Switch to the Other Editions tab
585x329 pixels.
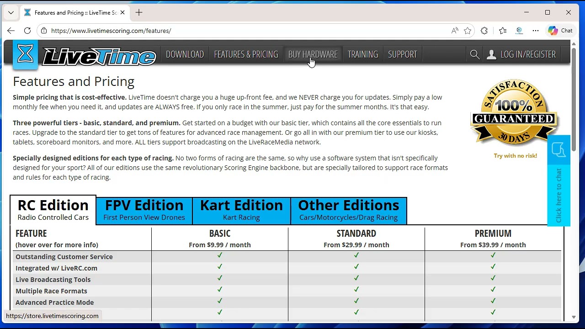(x=348, y=210)
